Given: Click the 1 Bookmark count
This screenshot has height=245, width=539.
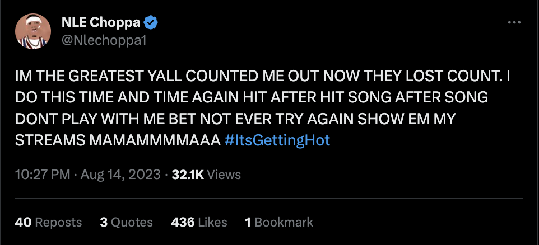Looking at the screenshot, I should [279, 222].
